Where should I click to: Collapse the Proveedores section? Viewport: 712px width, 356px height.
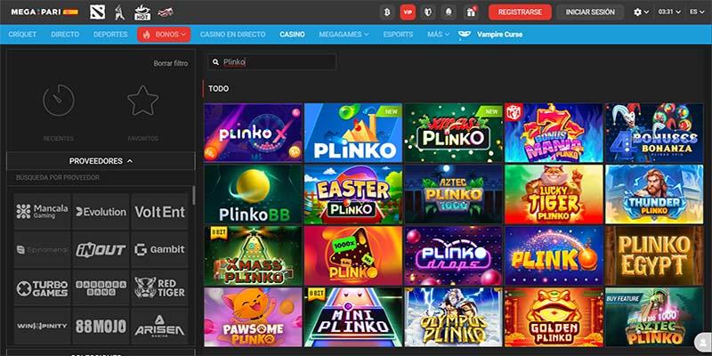101,161
